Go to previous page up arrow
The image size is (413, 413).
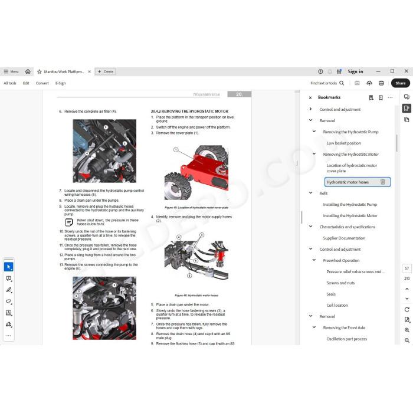[407, 289]
